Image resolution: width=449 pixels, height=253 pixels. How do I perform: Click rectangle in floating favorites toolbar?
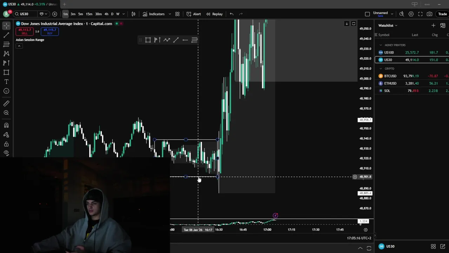(148, 40)
